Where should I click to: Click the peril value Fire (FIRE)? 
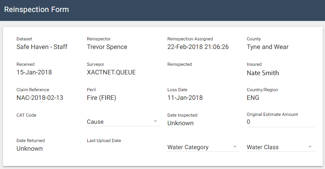click(x=101, y=98)
